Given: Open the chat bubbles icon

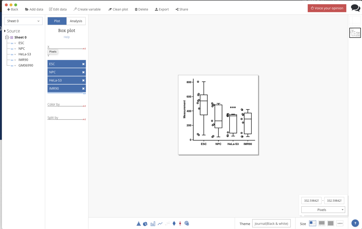Looking at the screenshot, I should click(x=355, y=8).
